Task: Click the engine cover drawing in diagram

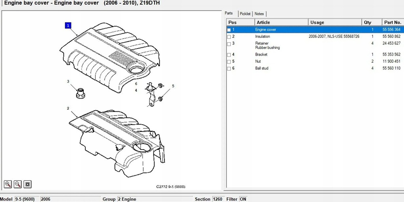Action: click(110, 57)
